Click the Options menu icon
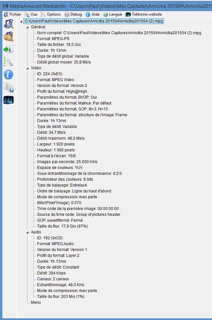 tap(43, 15)
